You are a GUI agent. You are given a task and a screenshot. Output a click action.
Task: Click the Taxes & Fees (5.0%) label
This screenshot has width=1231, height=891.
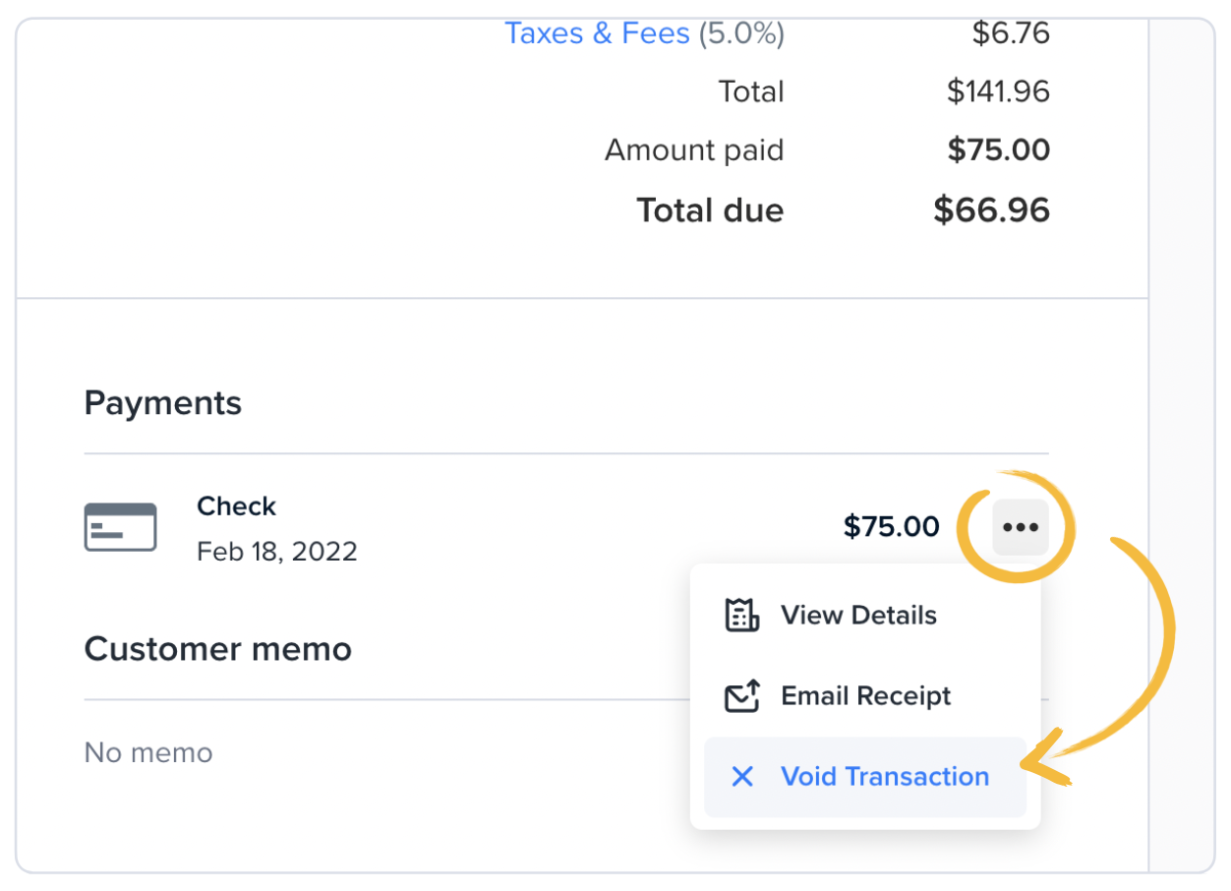644,32
